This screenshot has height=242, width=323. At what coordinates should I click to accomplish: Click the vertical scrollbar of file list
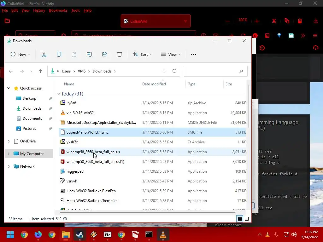click(x=249, y=107)
